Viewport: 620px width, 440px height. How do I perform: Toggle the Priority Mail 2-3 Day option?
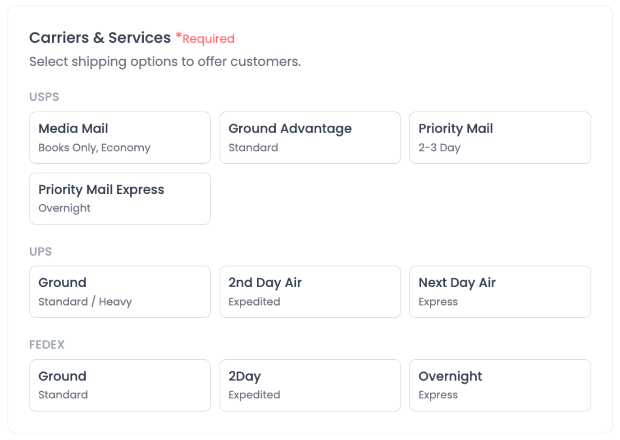[x=500, y=137]
